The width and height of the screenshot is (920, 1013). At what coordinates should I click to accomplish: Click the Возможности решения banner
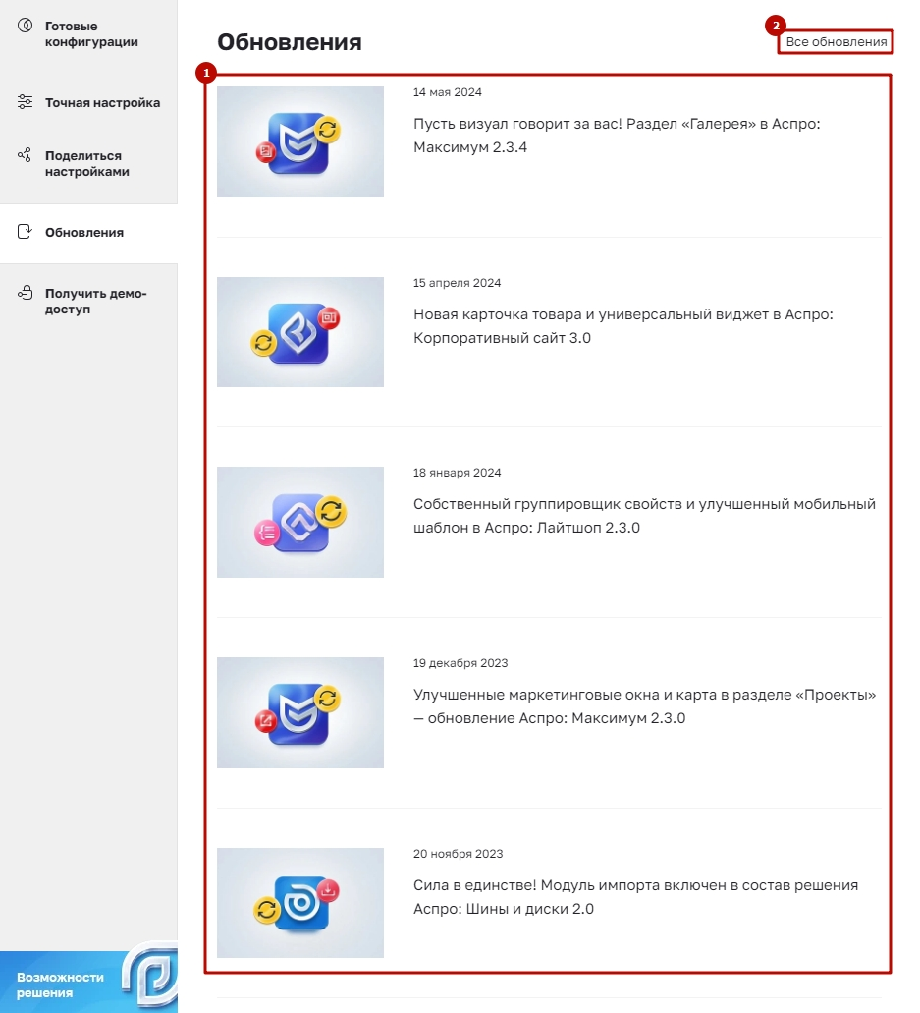pos(88,982)
